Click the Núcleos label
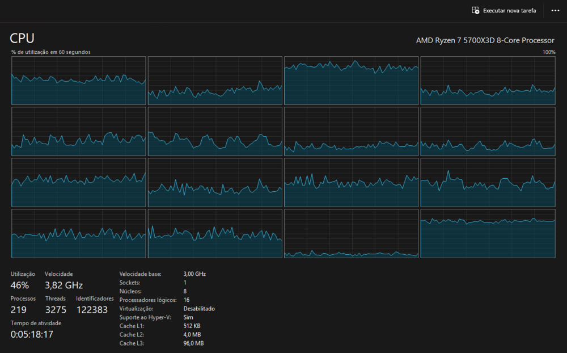Screen dimensions: 567x353 130,292
